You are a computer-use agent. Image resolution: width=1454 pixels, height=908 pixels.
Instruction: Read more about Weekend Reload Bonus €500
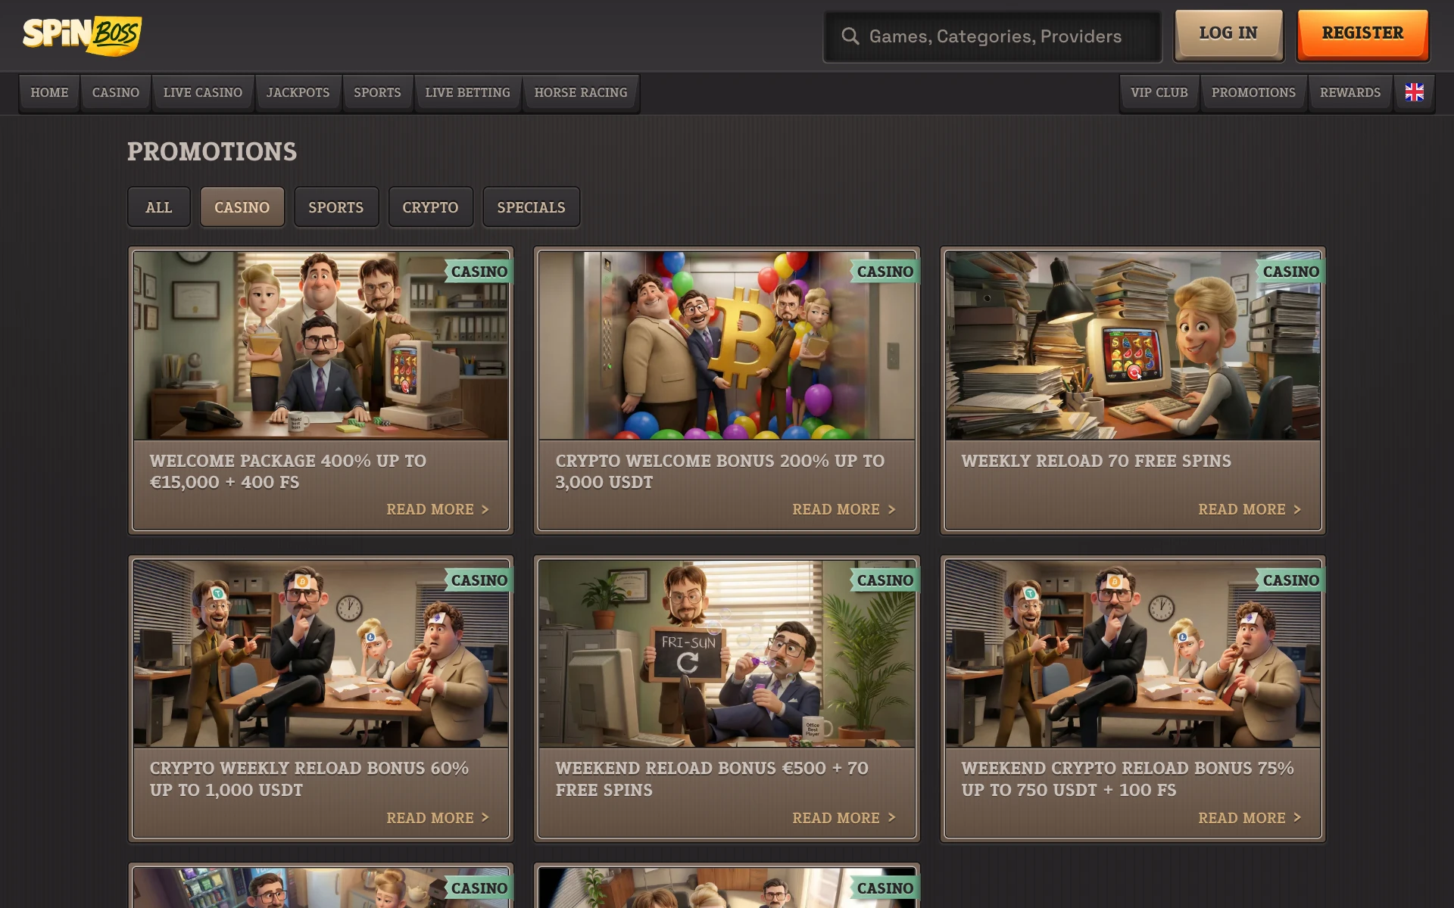pos(844,818)
